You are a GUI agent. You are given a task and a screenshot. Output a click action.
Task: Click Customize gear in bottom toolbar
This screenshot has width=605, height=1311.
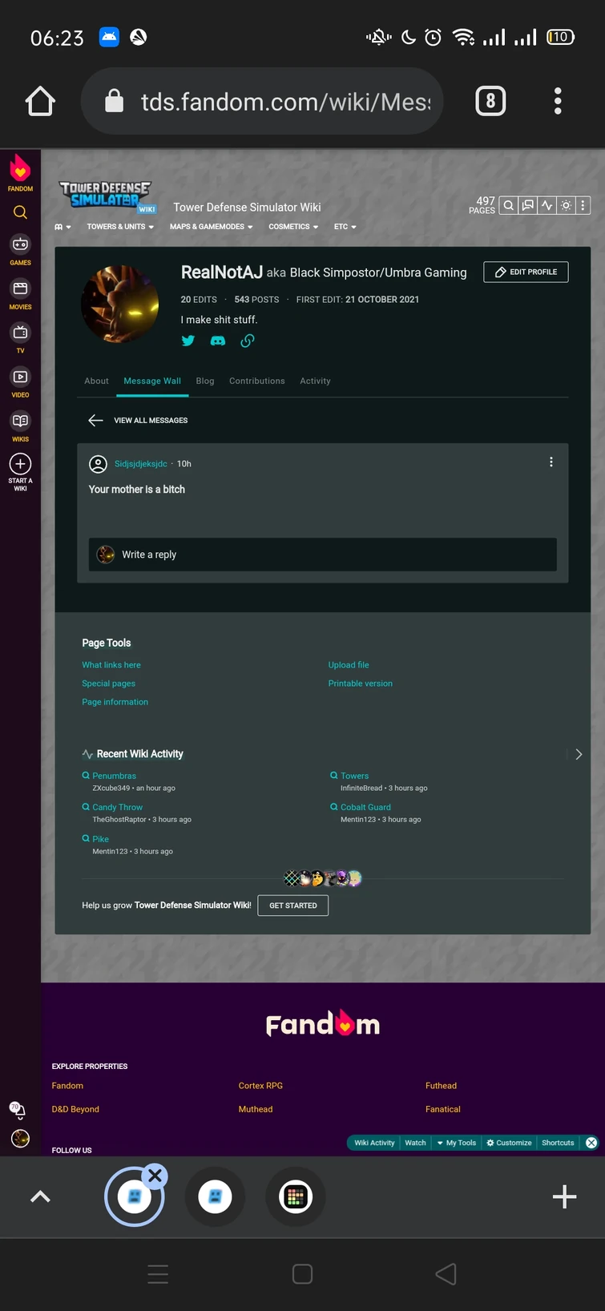[509, 1143]
